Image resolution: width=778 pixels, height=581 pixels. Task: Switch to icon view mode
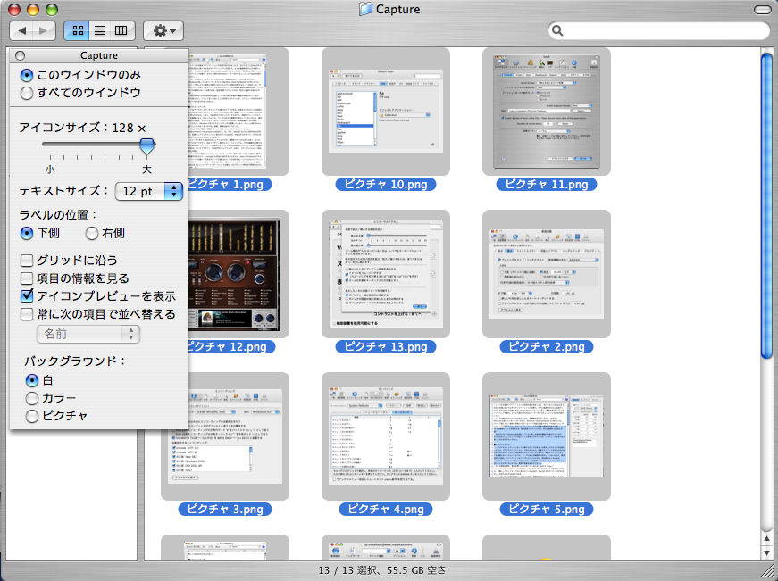[78, 30]
